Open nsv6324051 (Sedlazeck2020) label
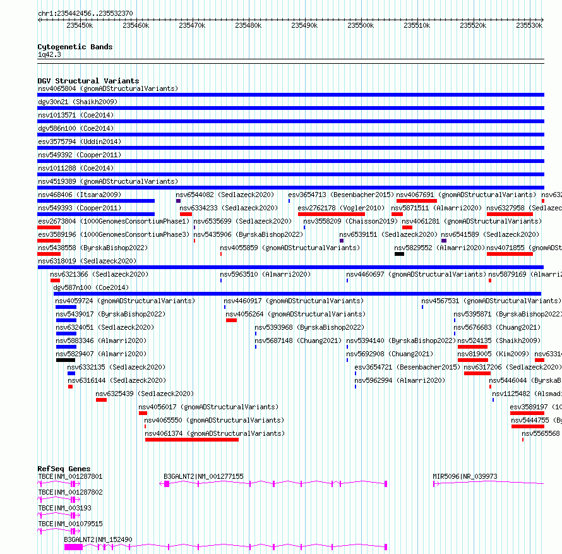This screenshot has height=554, width=562. tap(105, 327)
